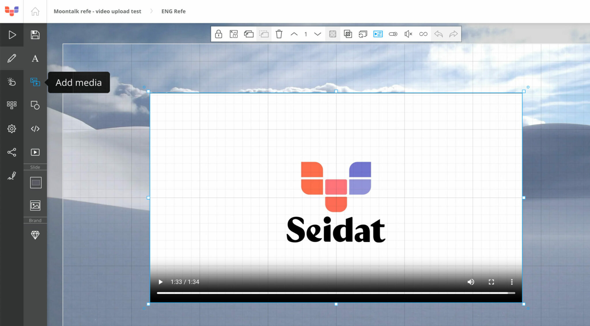
Task: Enable looping with the infinity icon
Action: (x=423, y=34)
